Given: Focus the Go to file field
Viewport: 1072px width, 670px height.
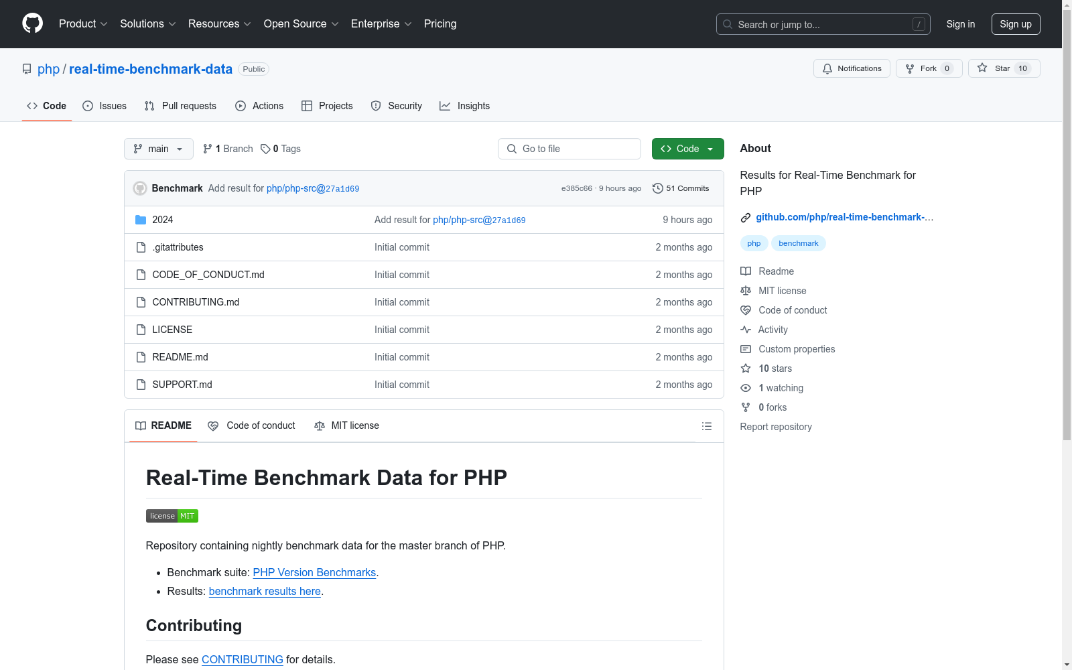Looking at the screenshot, I should click(569, 149).
